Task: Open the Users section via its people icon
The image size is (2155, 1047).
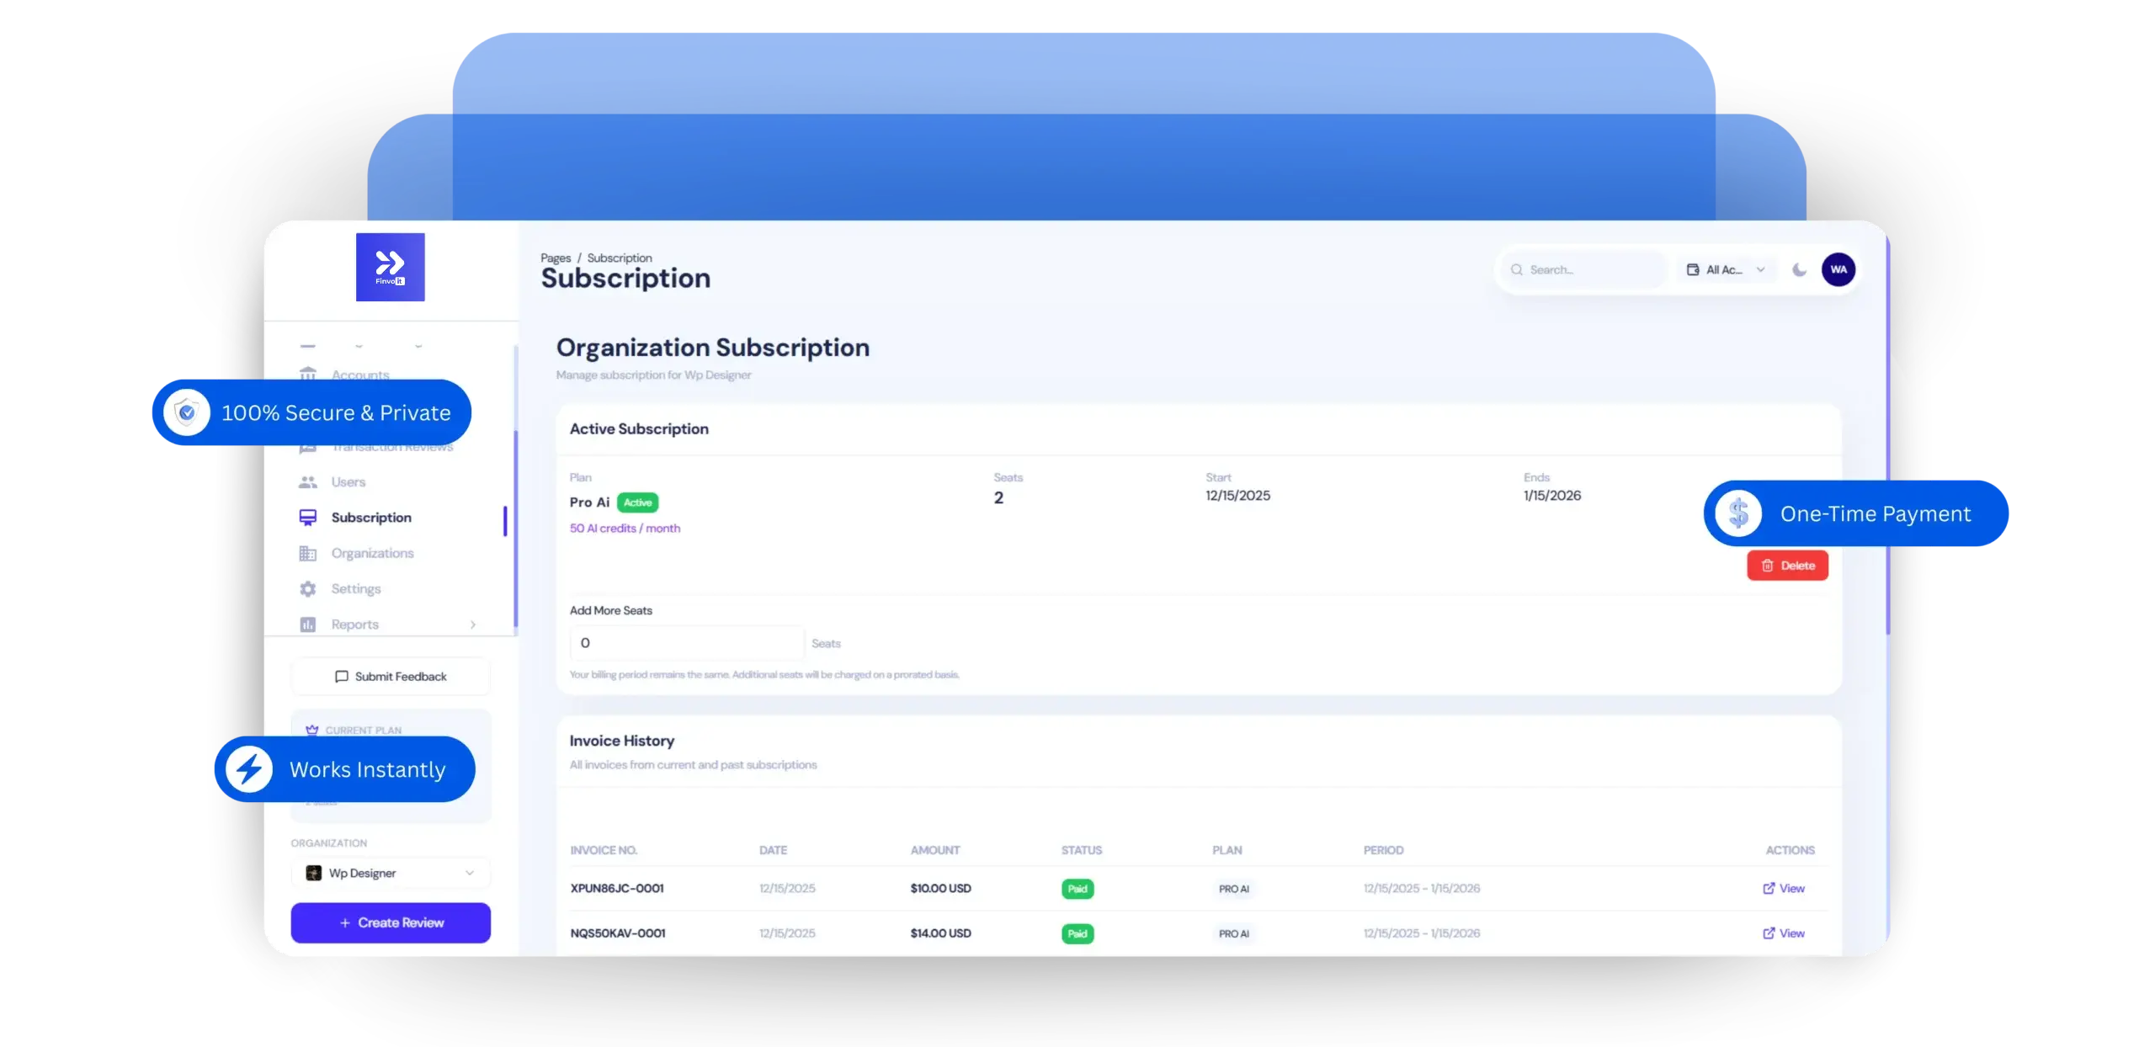Action: point(308,481)
